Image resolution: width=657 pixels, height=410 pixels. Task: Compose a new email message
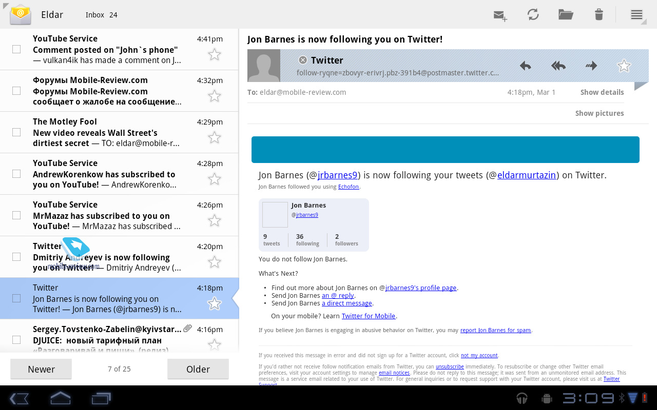(500, 15)
